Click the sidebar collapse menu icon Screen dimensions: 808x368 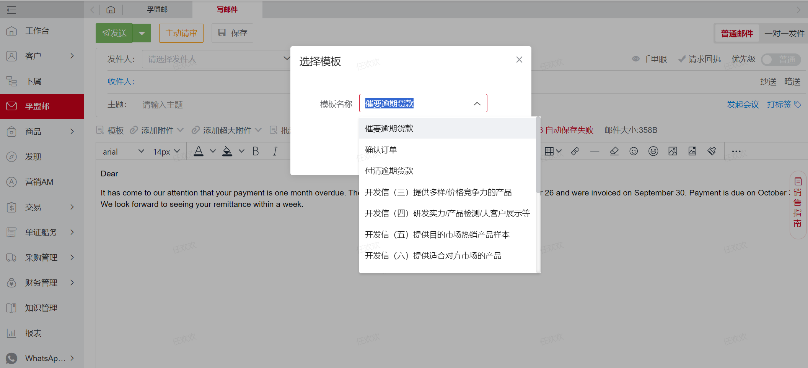11,10
